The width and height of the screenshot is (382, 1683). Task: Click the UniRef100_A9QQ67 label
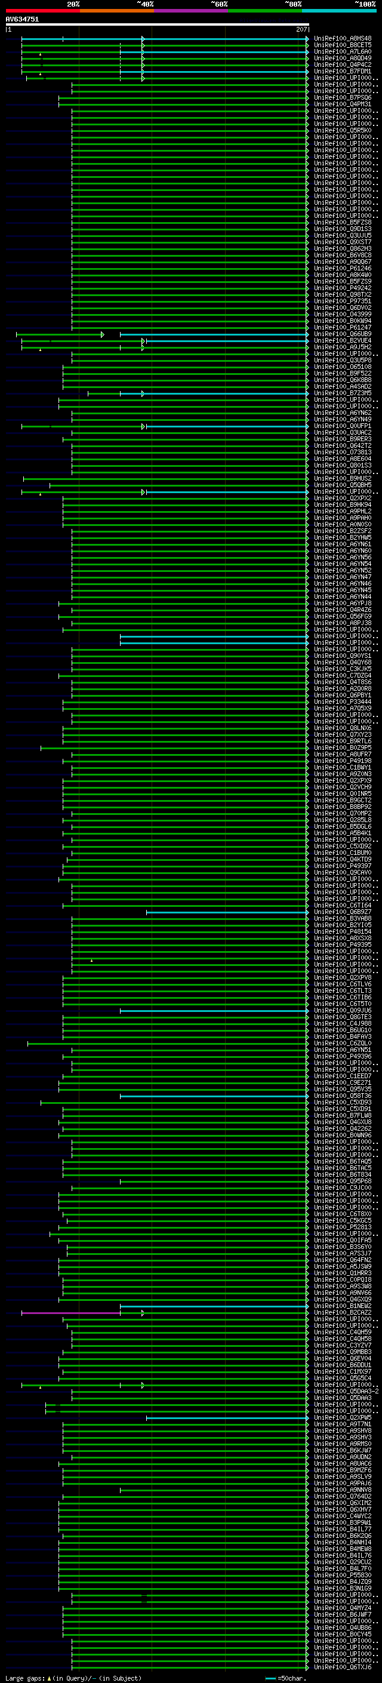(343, 261)
